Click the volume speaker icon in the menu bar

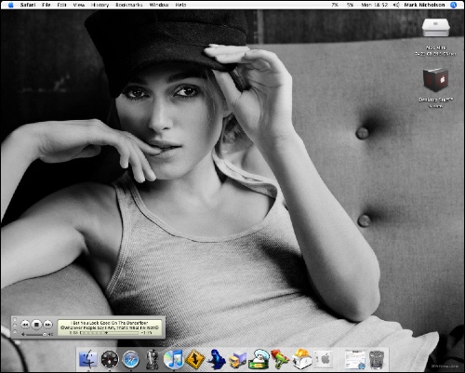396,5
